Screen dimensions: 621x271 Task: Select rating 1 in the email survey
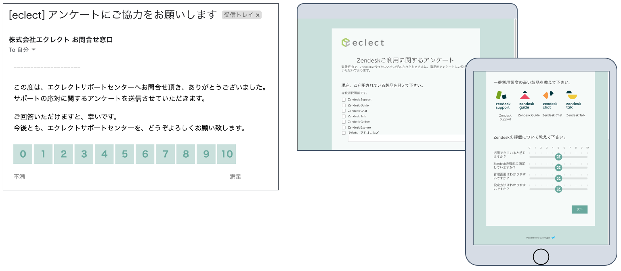(x=43, y=154)
